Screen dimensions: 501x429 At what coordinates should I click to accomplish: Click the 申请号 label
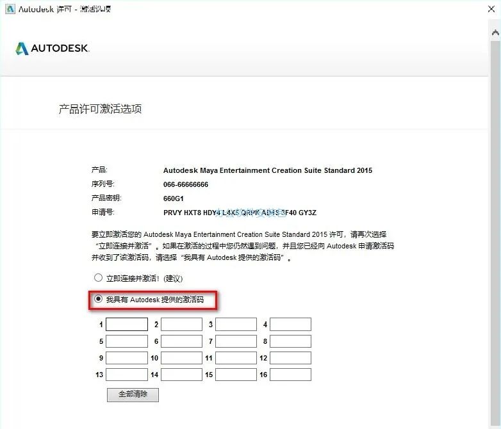103,212
